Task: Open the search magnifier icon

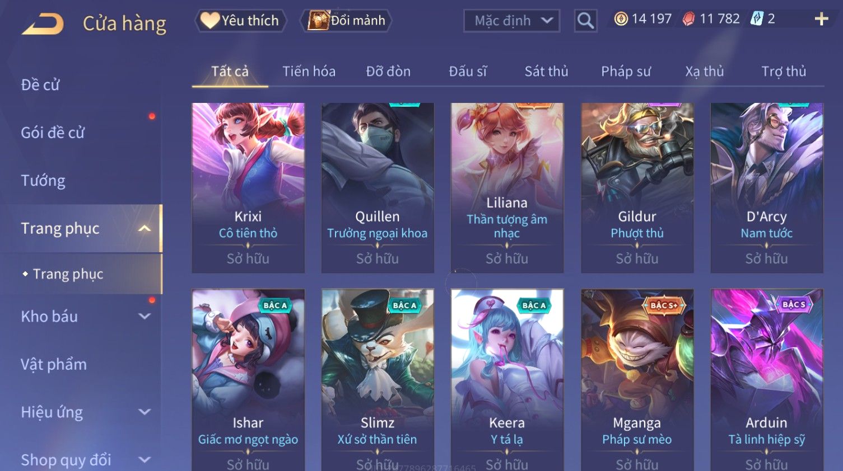Action: [x=585, y=21]
